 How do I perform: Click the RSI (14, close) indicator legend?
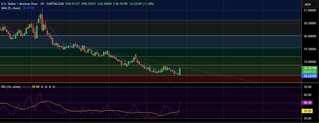click(x=11, y=87)
